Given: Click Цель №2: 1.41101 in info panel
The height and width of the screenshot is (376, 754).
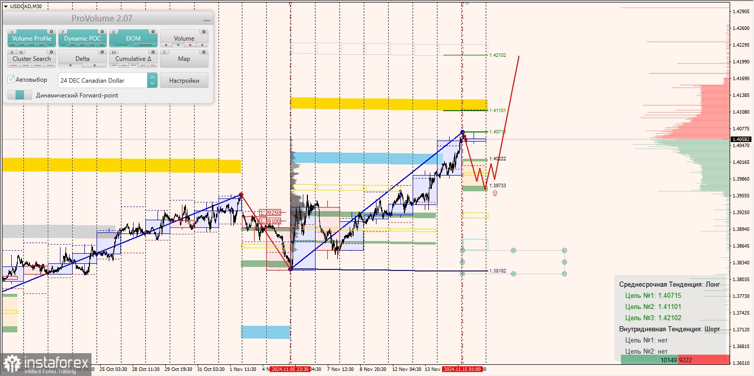Looking at the screenshot, I should (653, 306).
